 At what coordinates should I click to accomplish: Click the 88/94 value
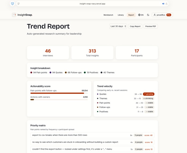tap(85, 91)
